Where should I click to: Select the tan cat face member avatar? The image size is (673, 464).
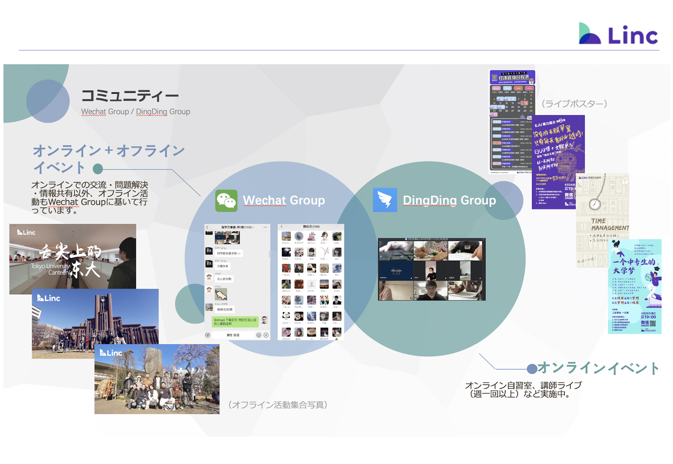click(324, 268)
